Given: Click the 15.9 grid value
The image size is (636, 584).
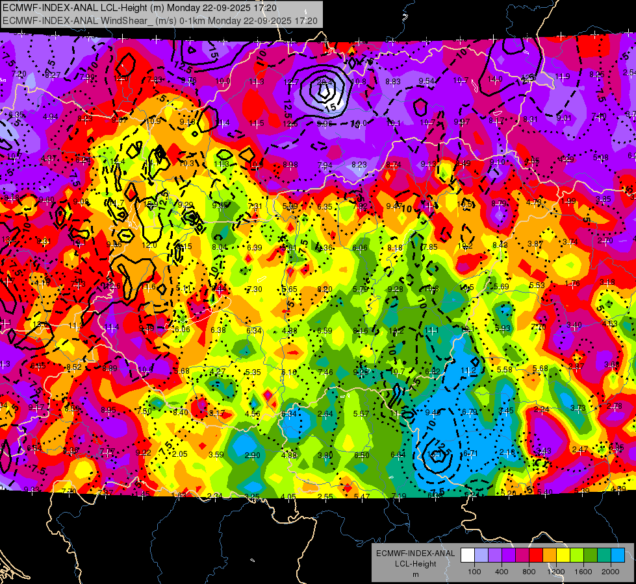Looking at the screenshot, I should (x=151, y=204).
